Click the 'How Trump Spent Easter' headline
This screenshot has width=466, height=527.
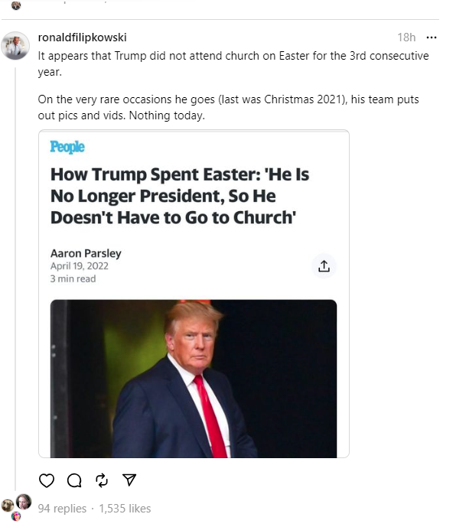click(180, 196)
